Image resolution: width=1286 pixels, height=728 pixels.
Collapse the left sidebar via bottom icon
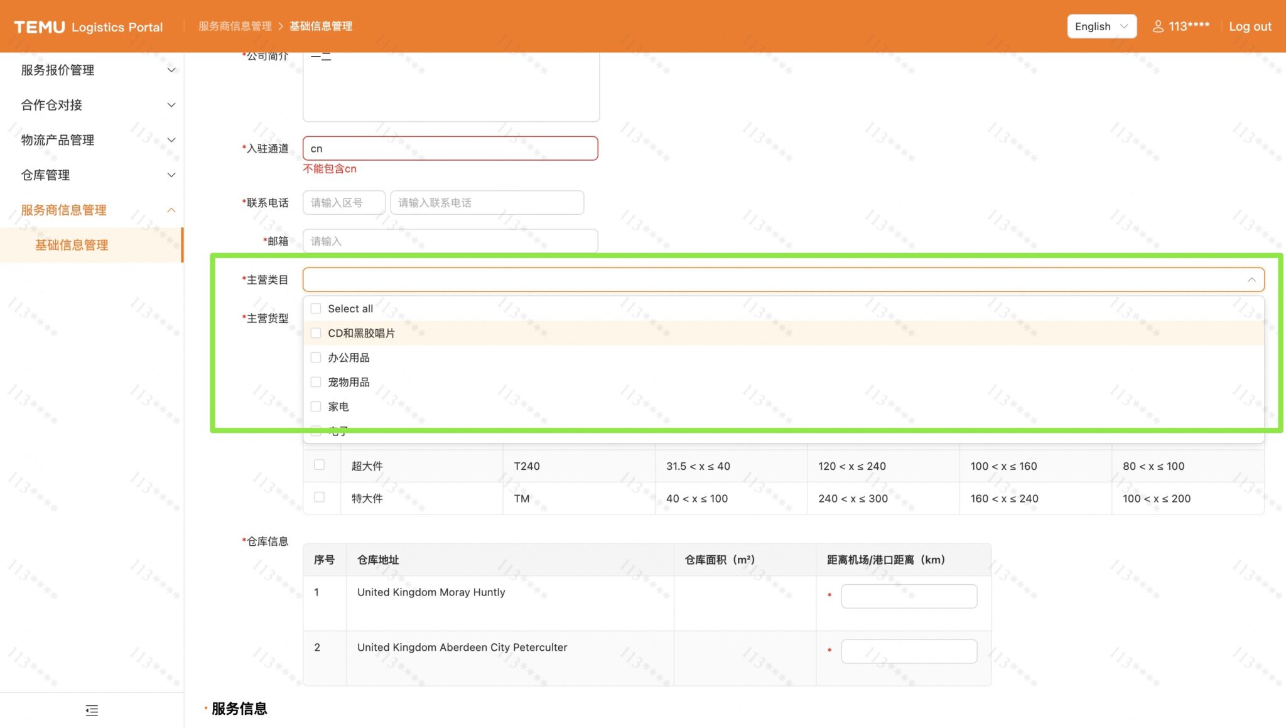click(x=91, y=710)
